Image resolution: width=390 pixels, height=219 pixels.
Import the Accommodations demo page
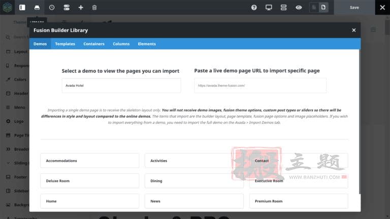89,161
